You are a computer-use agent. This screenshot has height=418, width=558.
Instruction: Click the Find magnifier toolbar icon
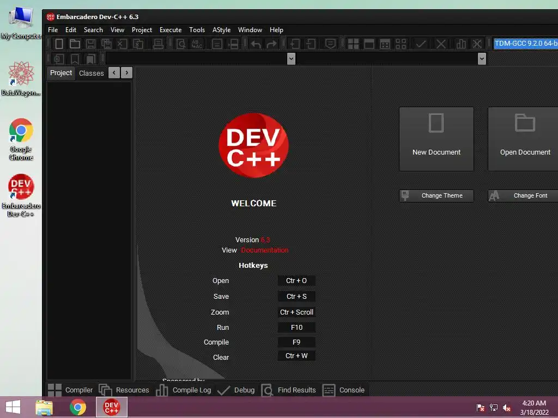(x=181, y=44)
